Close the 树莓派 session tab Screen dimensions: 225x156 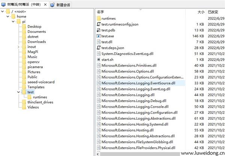(x=45, y=4)
